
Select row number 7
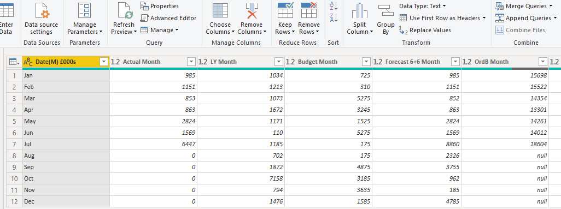(14, 144)
